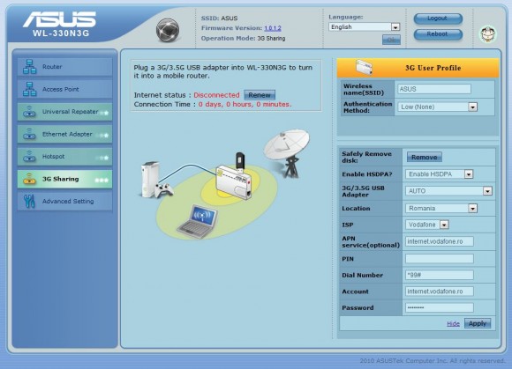Choose the Universal Repeater icon
Image resolution: width=512 pixels, height=369 pixels.
[29, 112]
